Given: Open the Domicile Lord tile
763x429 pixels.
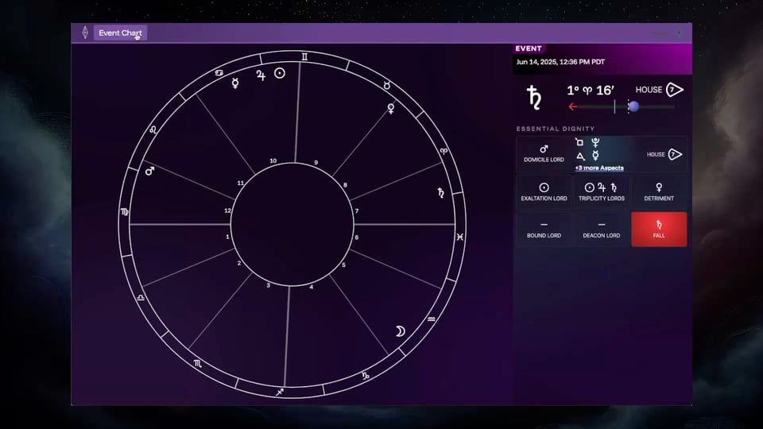Looking at the screenshot, I should click(544, 154).
